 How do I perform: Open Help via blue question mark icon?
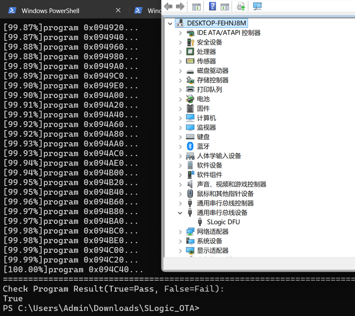coord(213,6)
